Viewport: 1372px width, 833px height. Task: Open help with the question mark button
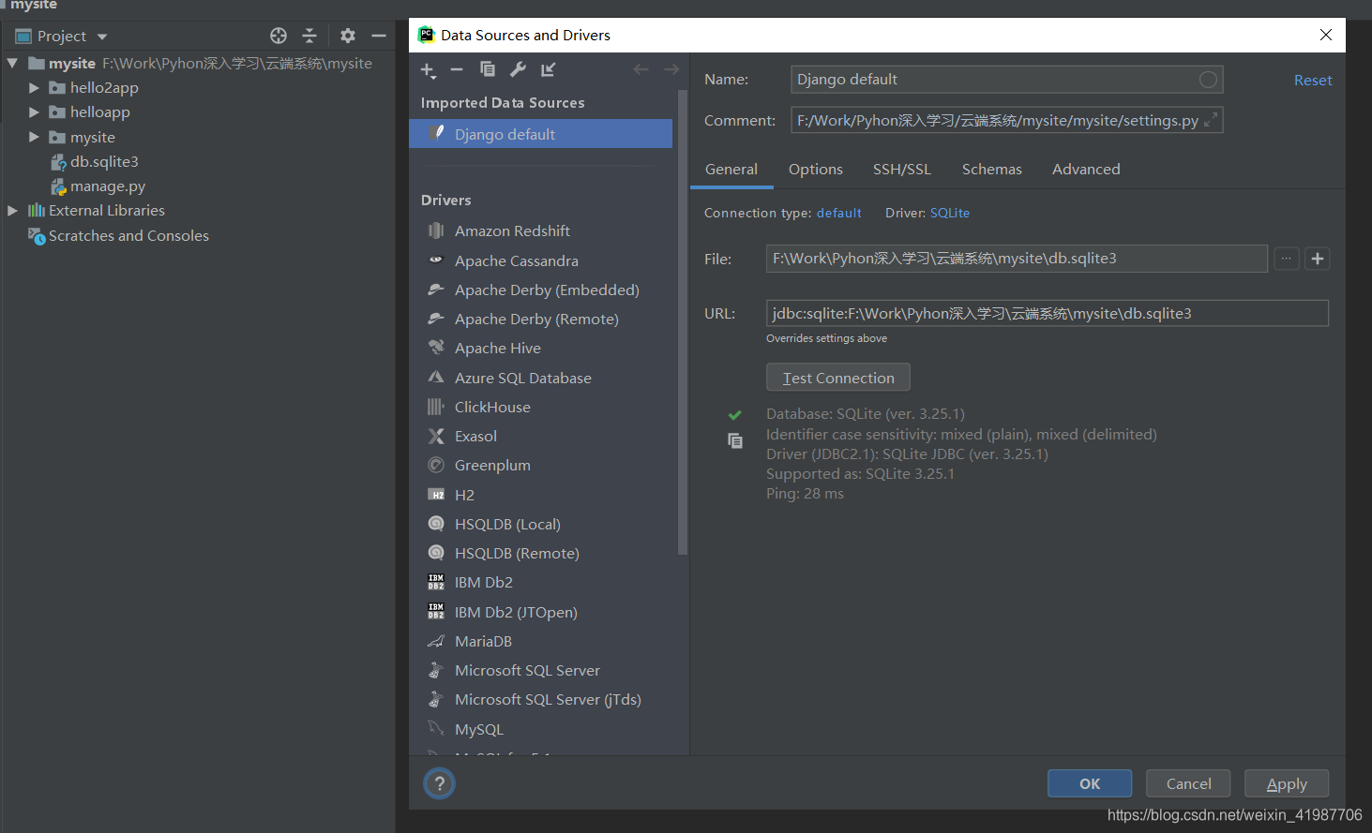(x=439, y=783)
